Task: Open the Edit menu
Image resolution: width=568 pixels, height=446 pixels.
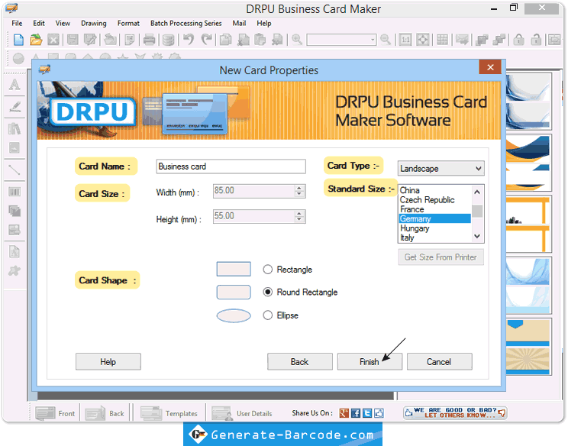Action: (x=39, y=23)
